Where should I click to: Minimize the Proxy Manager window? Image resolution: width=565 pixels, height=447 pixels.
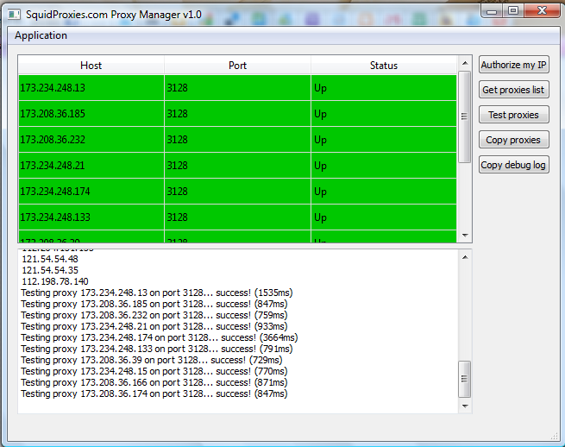pyautogui.click(x=492, y=11)
